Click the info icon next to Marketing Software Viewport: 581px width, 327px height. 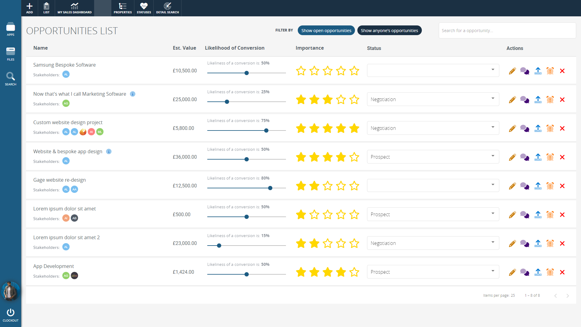pos(133,94)
